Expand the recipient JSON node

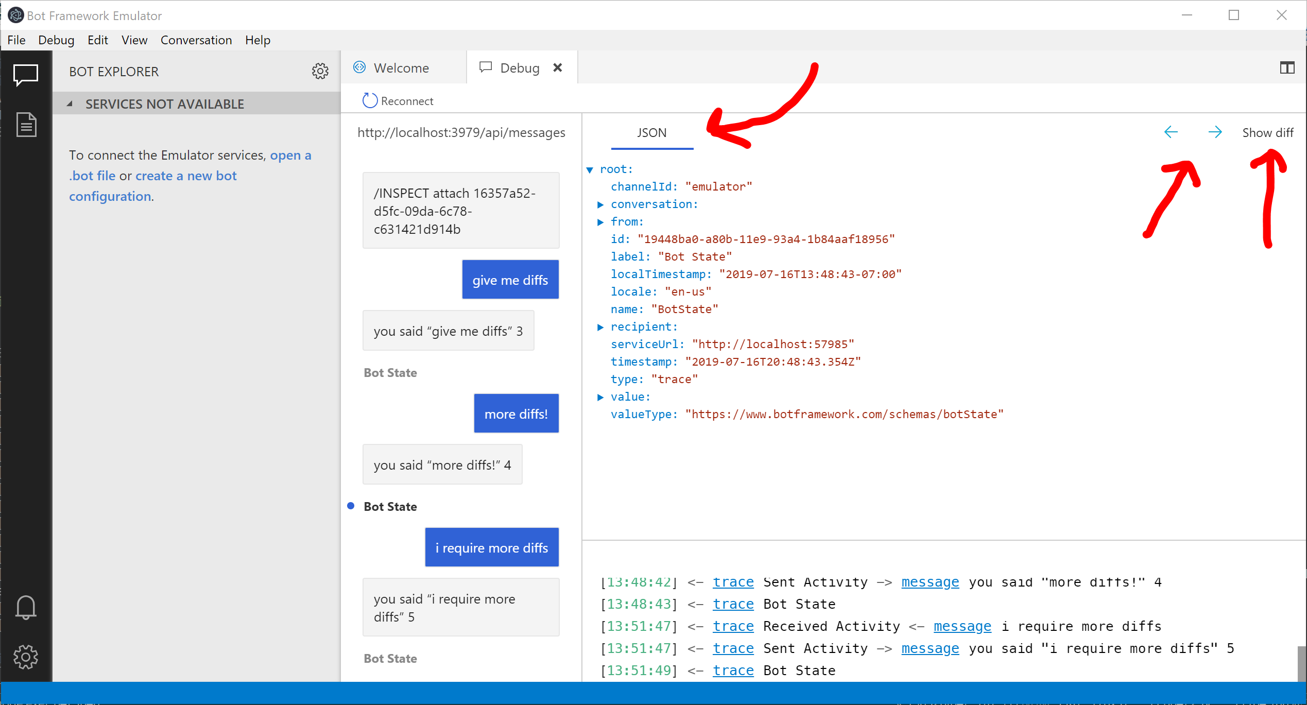click(600, 327)
